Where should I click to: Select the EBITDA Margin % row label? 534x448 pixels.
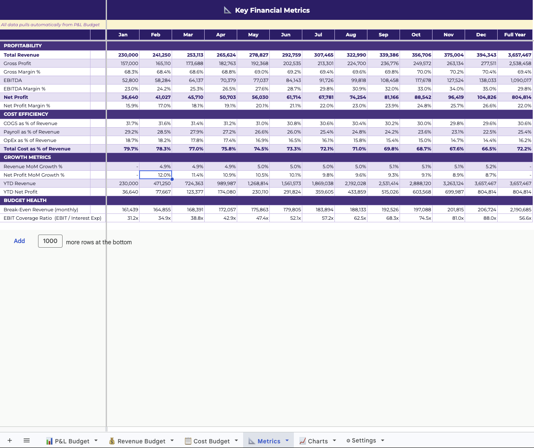tap(25, 89)
